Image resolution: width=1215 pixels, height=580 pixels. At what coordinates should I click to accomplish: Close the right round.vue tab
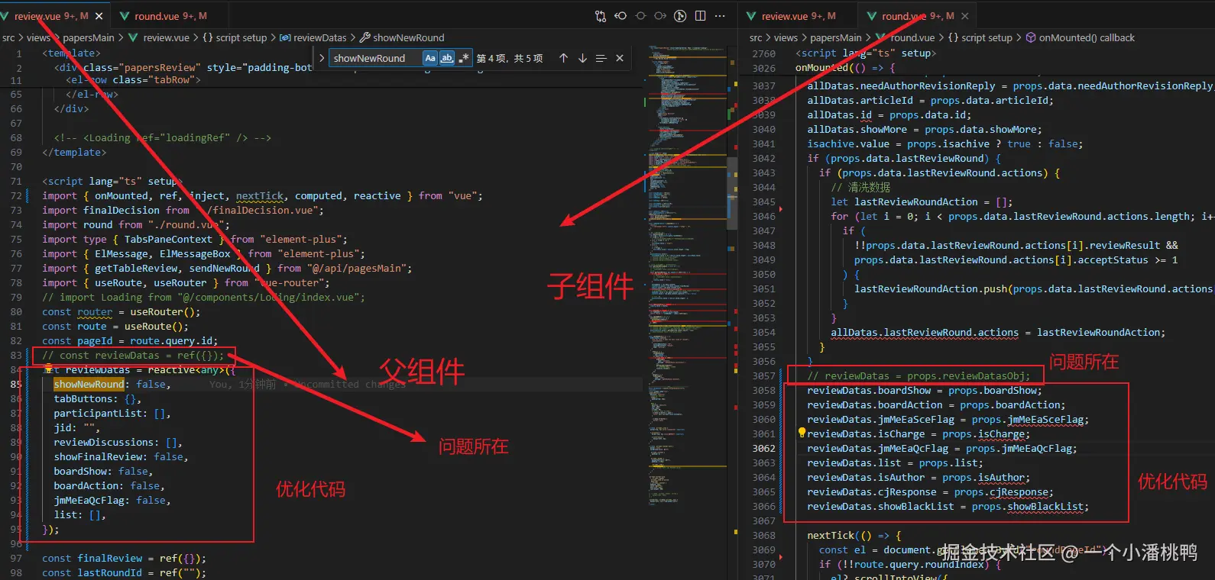(x=965, y=16)
